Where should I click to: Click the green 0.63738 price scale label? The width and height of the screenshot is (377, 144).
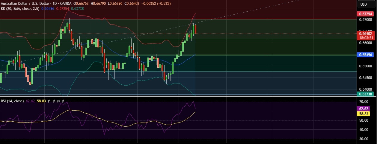coord(366,94)
